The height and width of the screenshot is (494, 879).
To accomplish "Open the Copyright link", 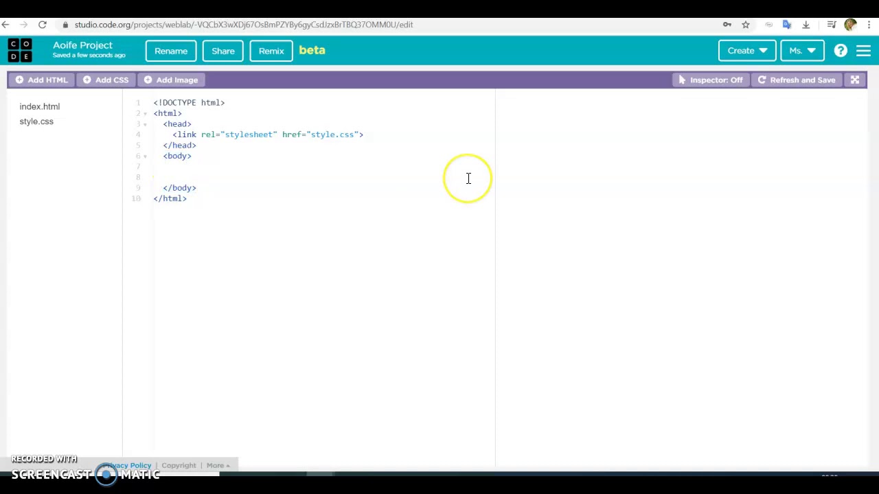I will tap(179, 465).
